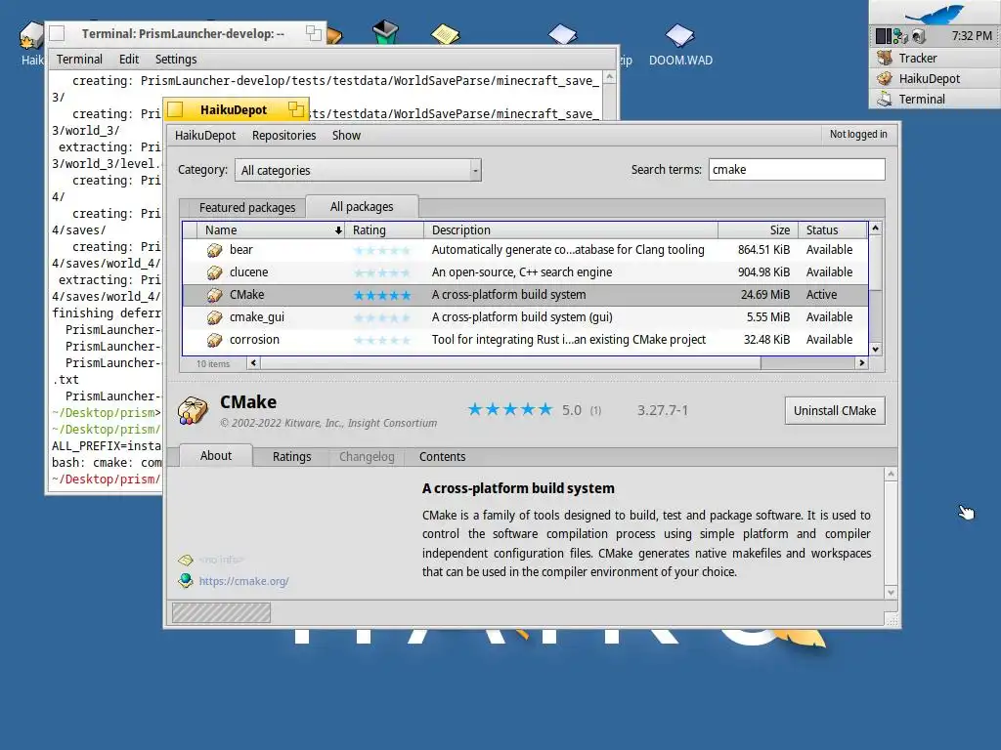The image size is (1001, 750).
Task: Click the clucene package icon
Action: point(214,272)
